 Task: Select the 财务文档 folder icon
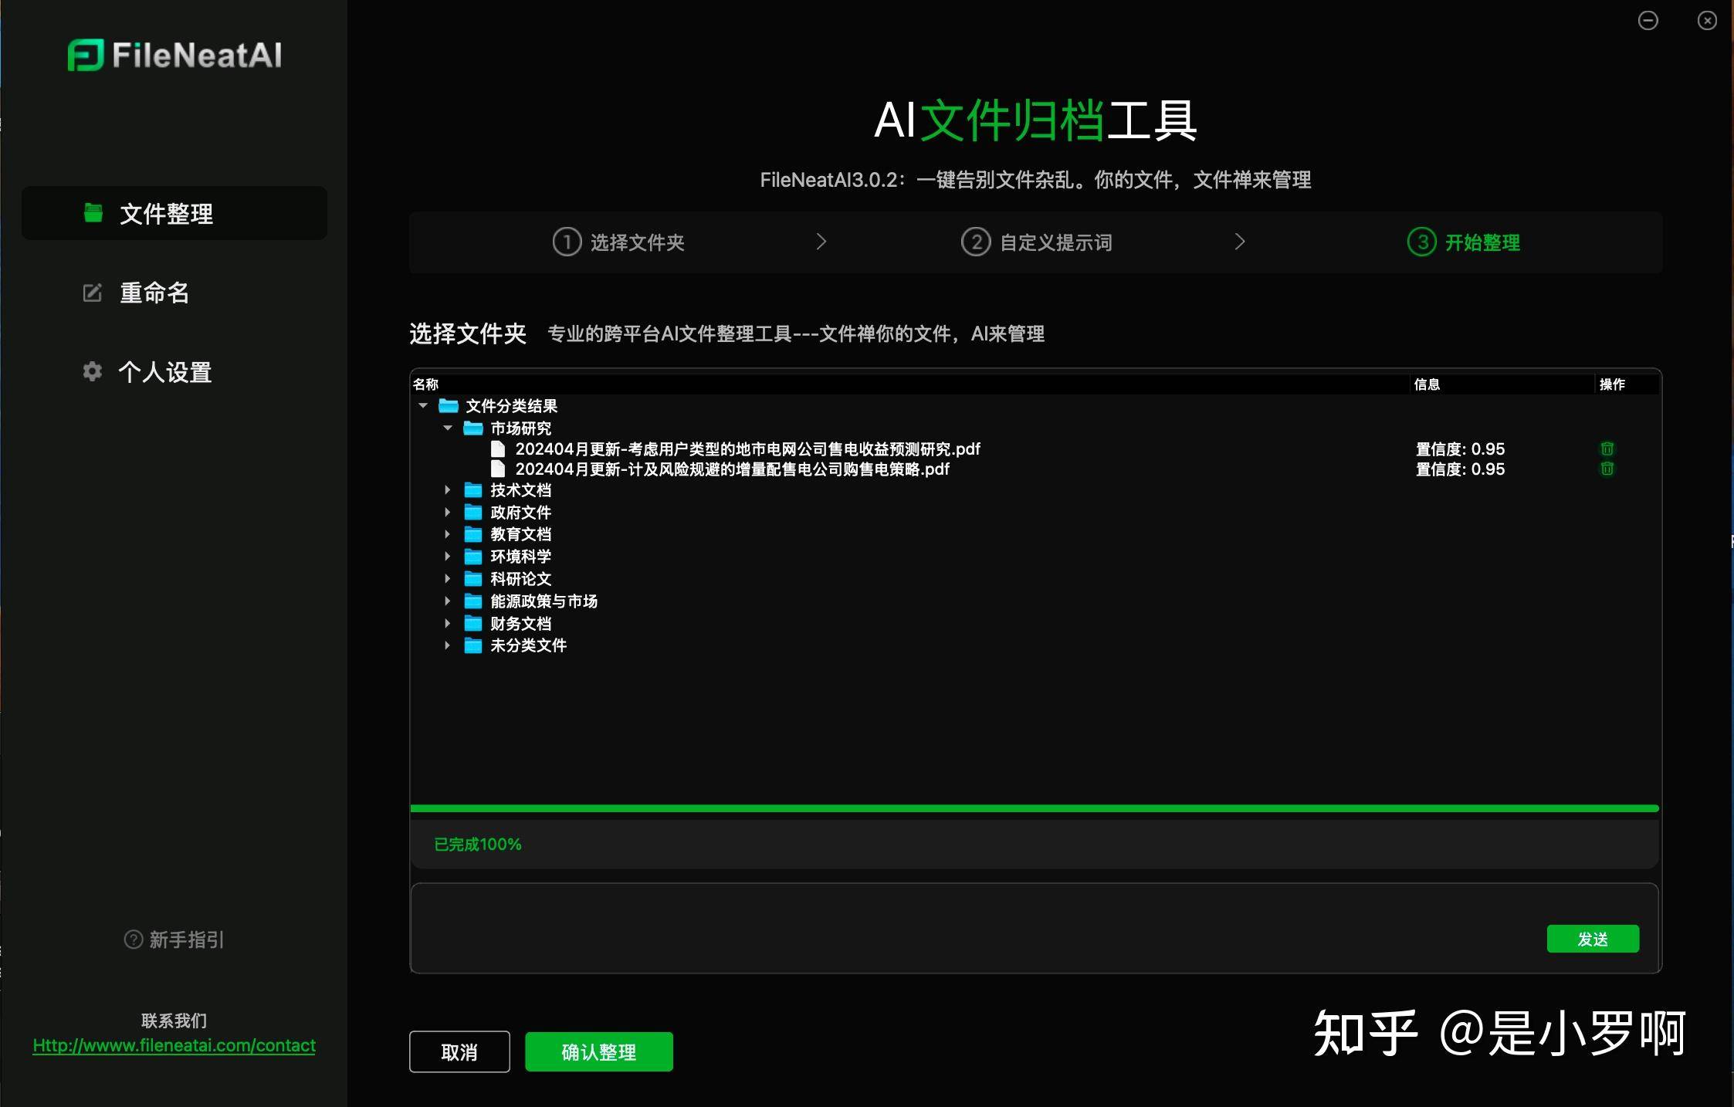pos(473,623)
